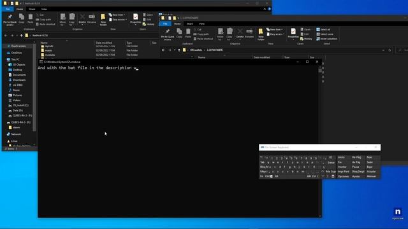Select OneDrive in hashcat navigation pane

coord(17,53)
